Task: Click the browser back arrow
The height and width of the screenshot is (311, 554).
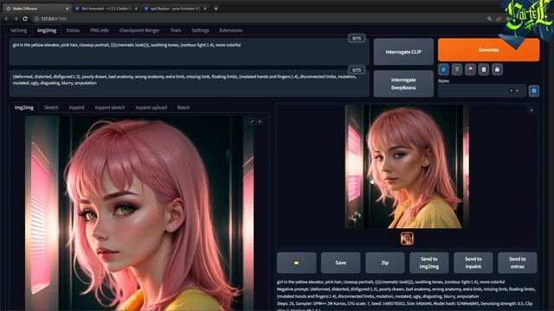Action: pyautogui.click(x=6, y=18)
